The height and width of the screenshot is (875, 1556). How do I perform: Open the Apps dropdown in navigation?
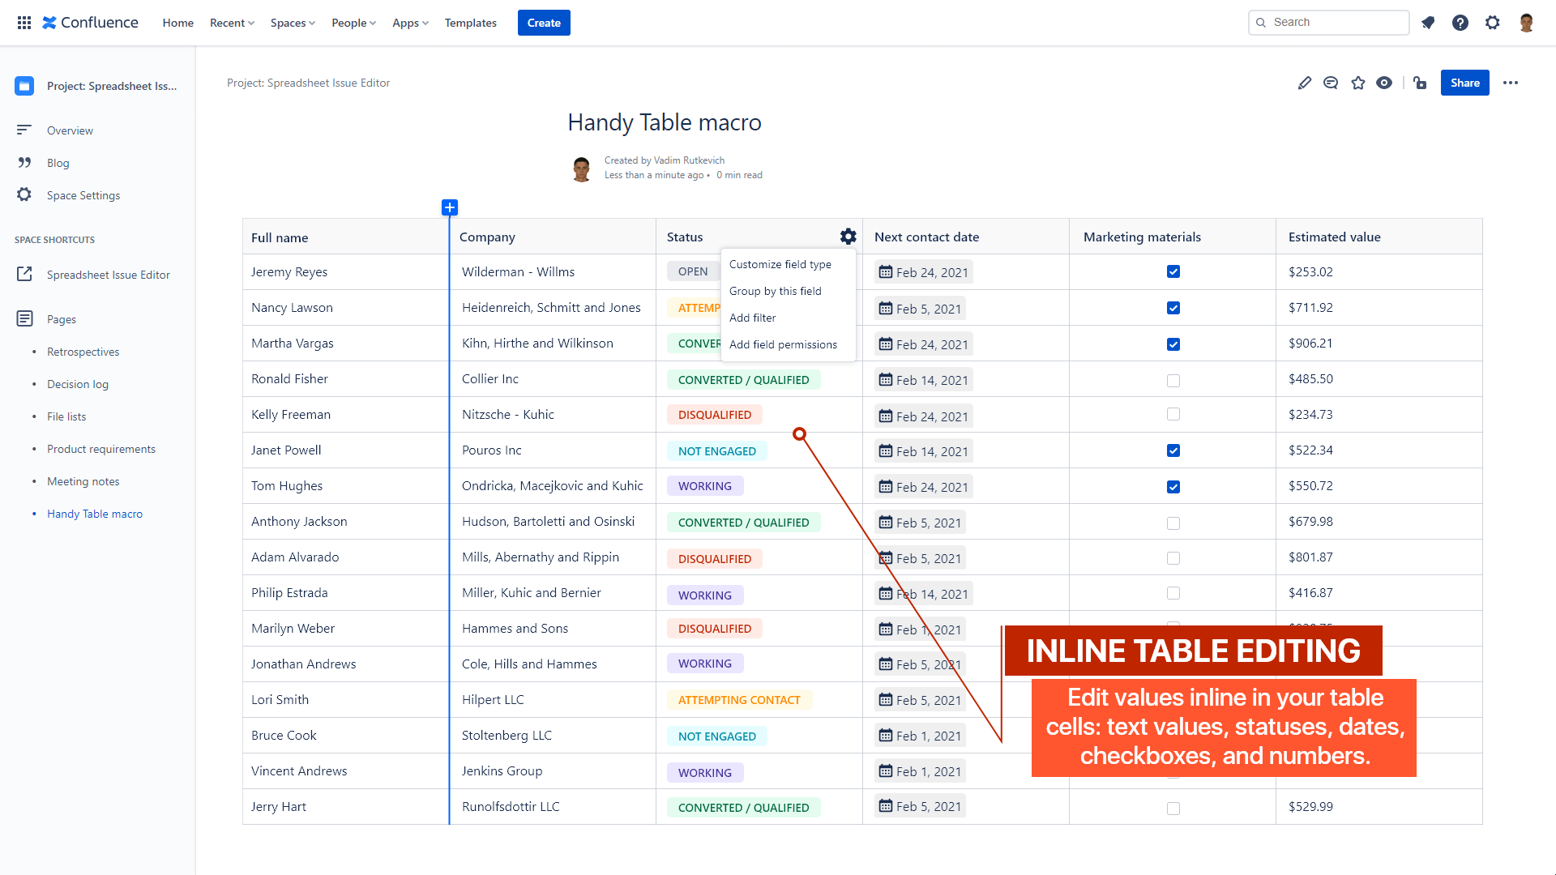pos(410,23)
